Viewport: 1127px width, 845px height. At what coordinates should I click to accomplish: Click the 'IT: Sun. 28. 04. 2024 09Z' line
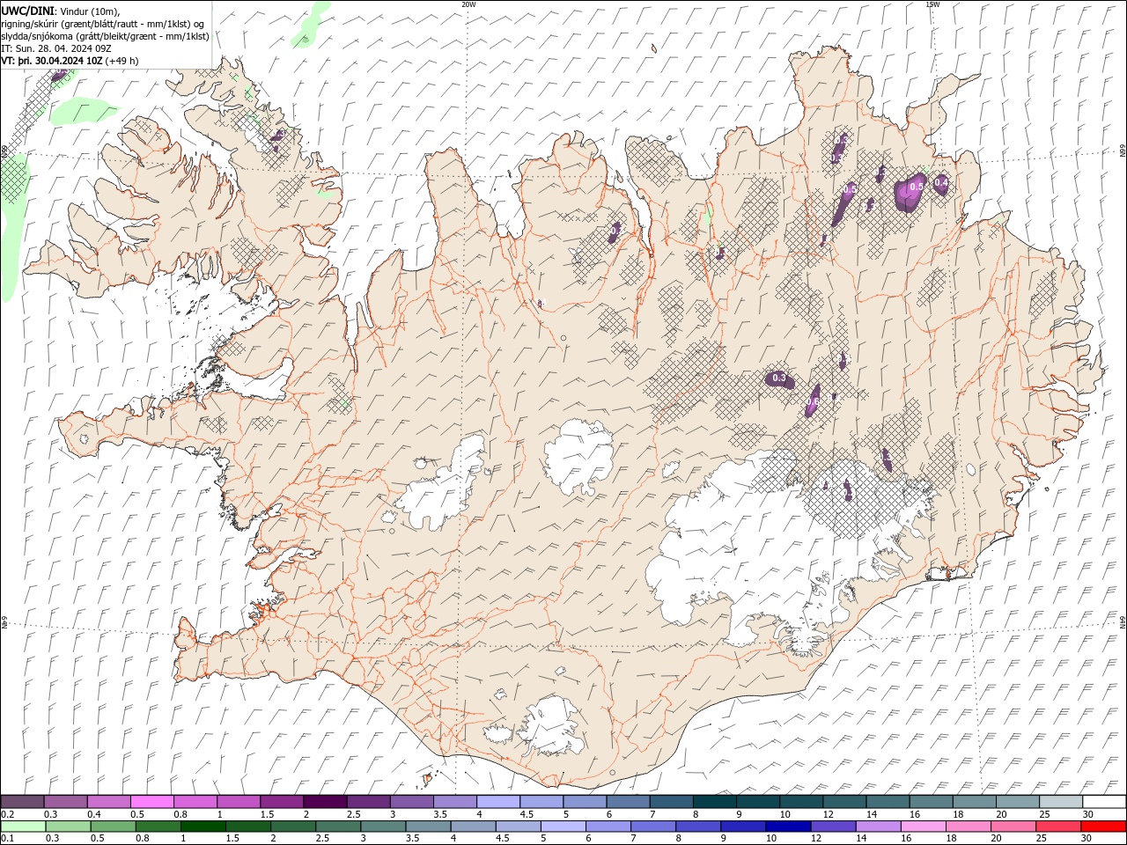[58, 48]
